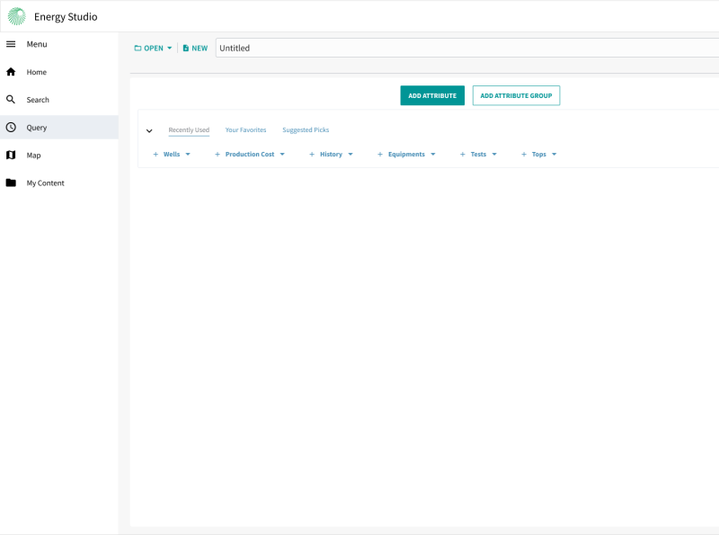Switch to the Suggested Picks tab
This screenshot has width=719, height=535.
[305, 129]
